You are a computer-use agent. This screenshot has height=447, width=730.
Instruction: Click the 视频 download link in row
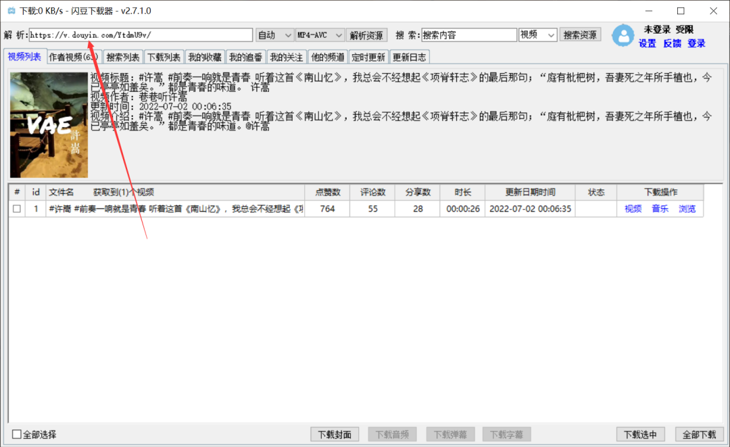click(x=633, y=209)
